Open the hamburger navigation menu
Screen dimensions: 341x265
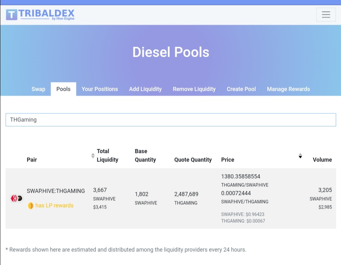point(326,15)
